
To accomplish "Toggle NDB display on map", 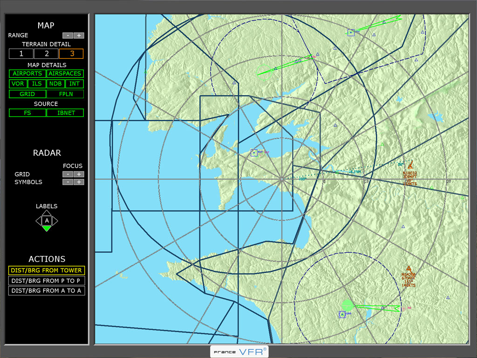I will tap(56, 84).
